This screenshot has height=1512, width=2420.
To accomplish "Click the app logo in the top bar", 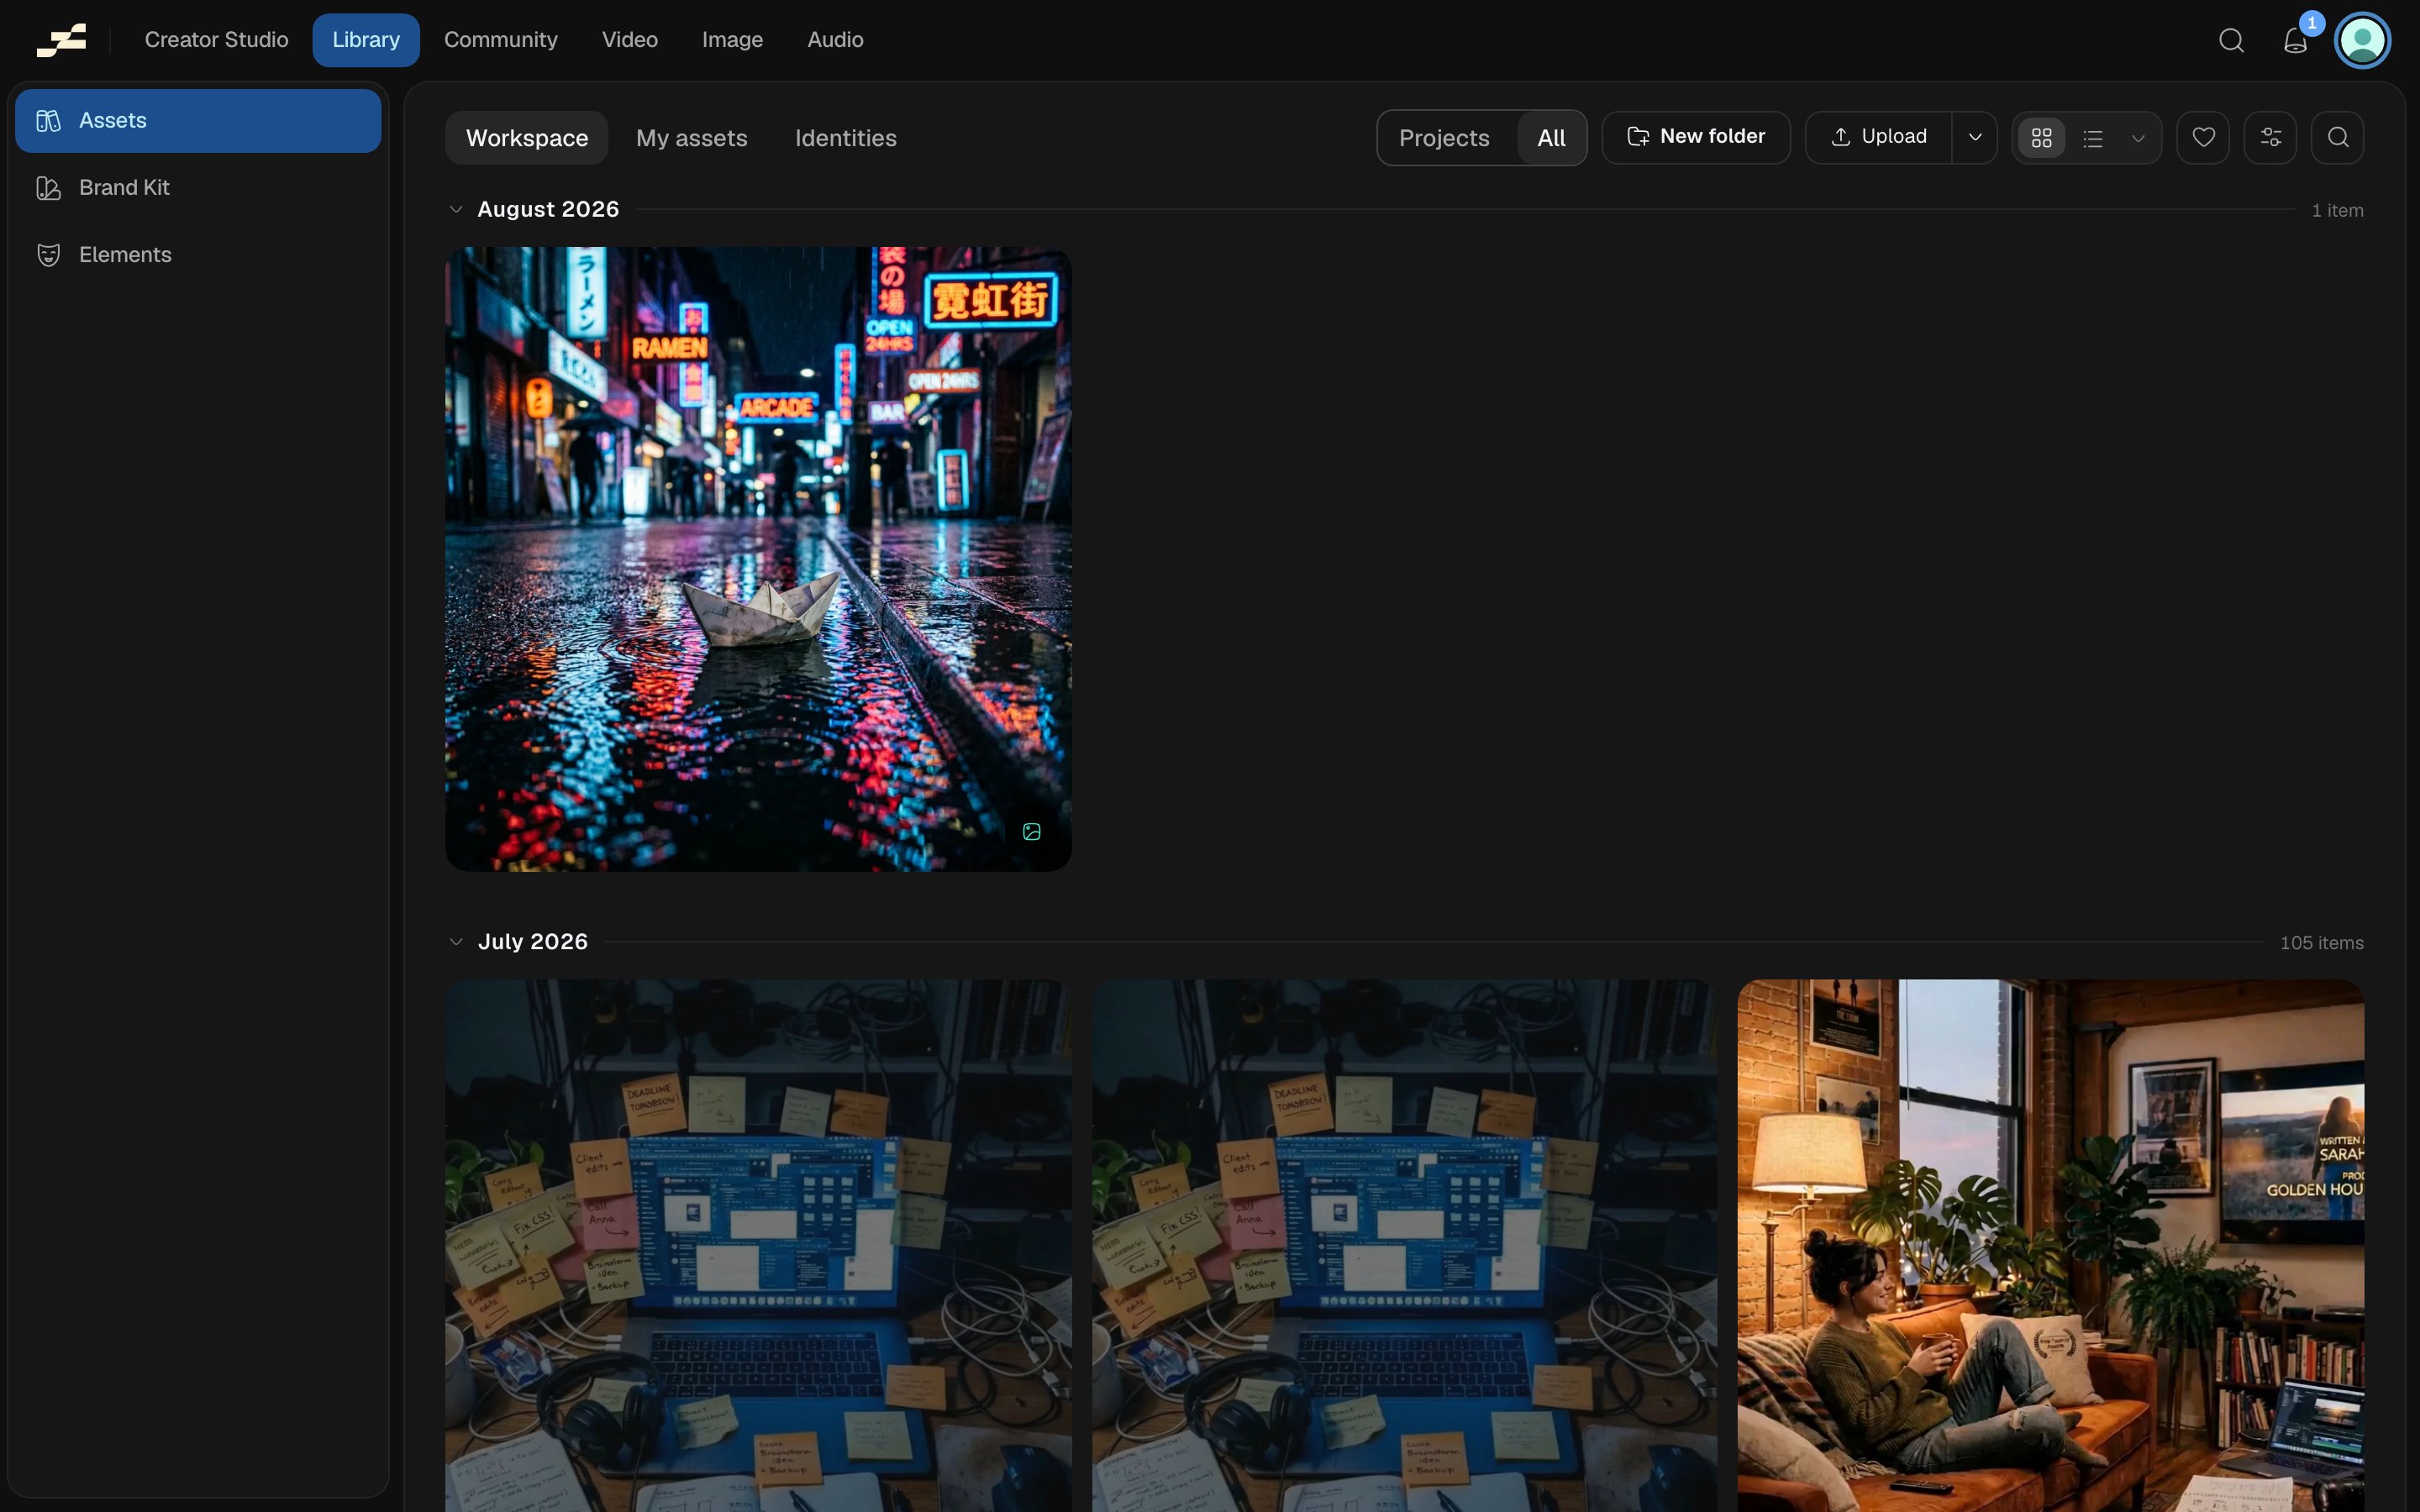I will (x=61, y=40).
